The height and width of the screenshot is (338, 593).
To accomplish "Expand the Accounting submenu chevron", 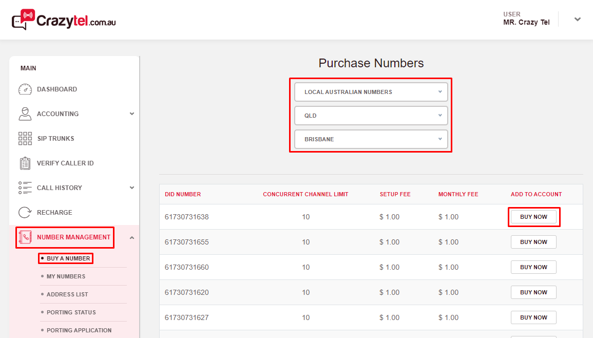I will click(132, 114).
